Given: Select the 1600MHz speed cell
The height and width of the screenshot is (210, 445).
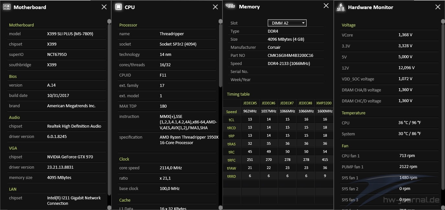Looking at the screenshot, I should 325,111.
